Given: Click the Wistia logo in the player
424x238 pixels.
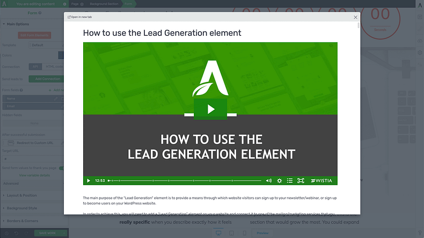Looking at the screenshot, I should [x=322, y=180].
